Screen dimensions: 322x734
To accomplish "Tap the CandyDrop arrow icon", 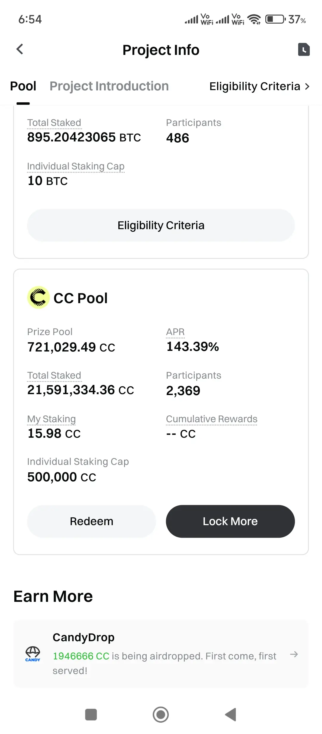I will pyautogui.click(x=294, y=654).
